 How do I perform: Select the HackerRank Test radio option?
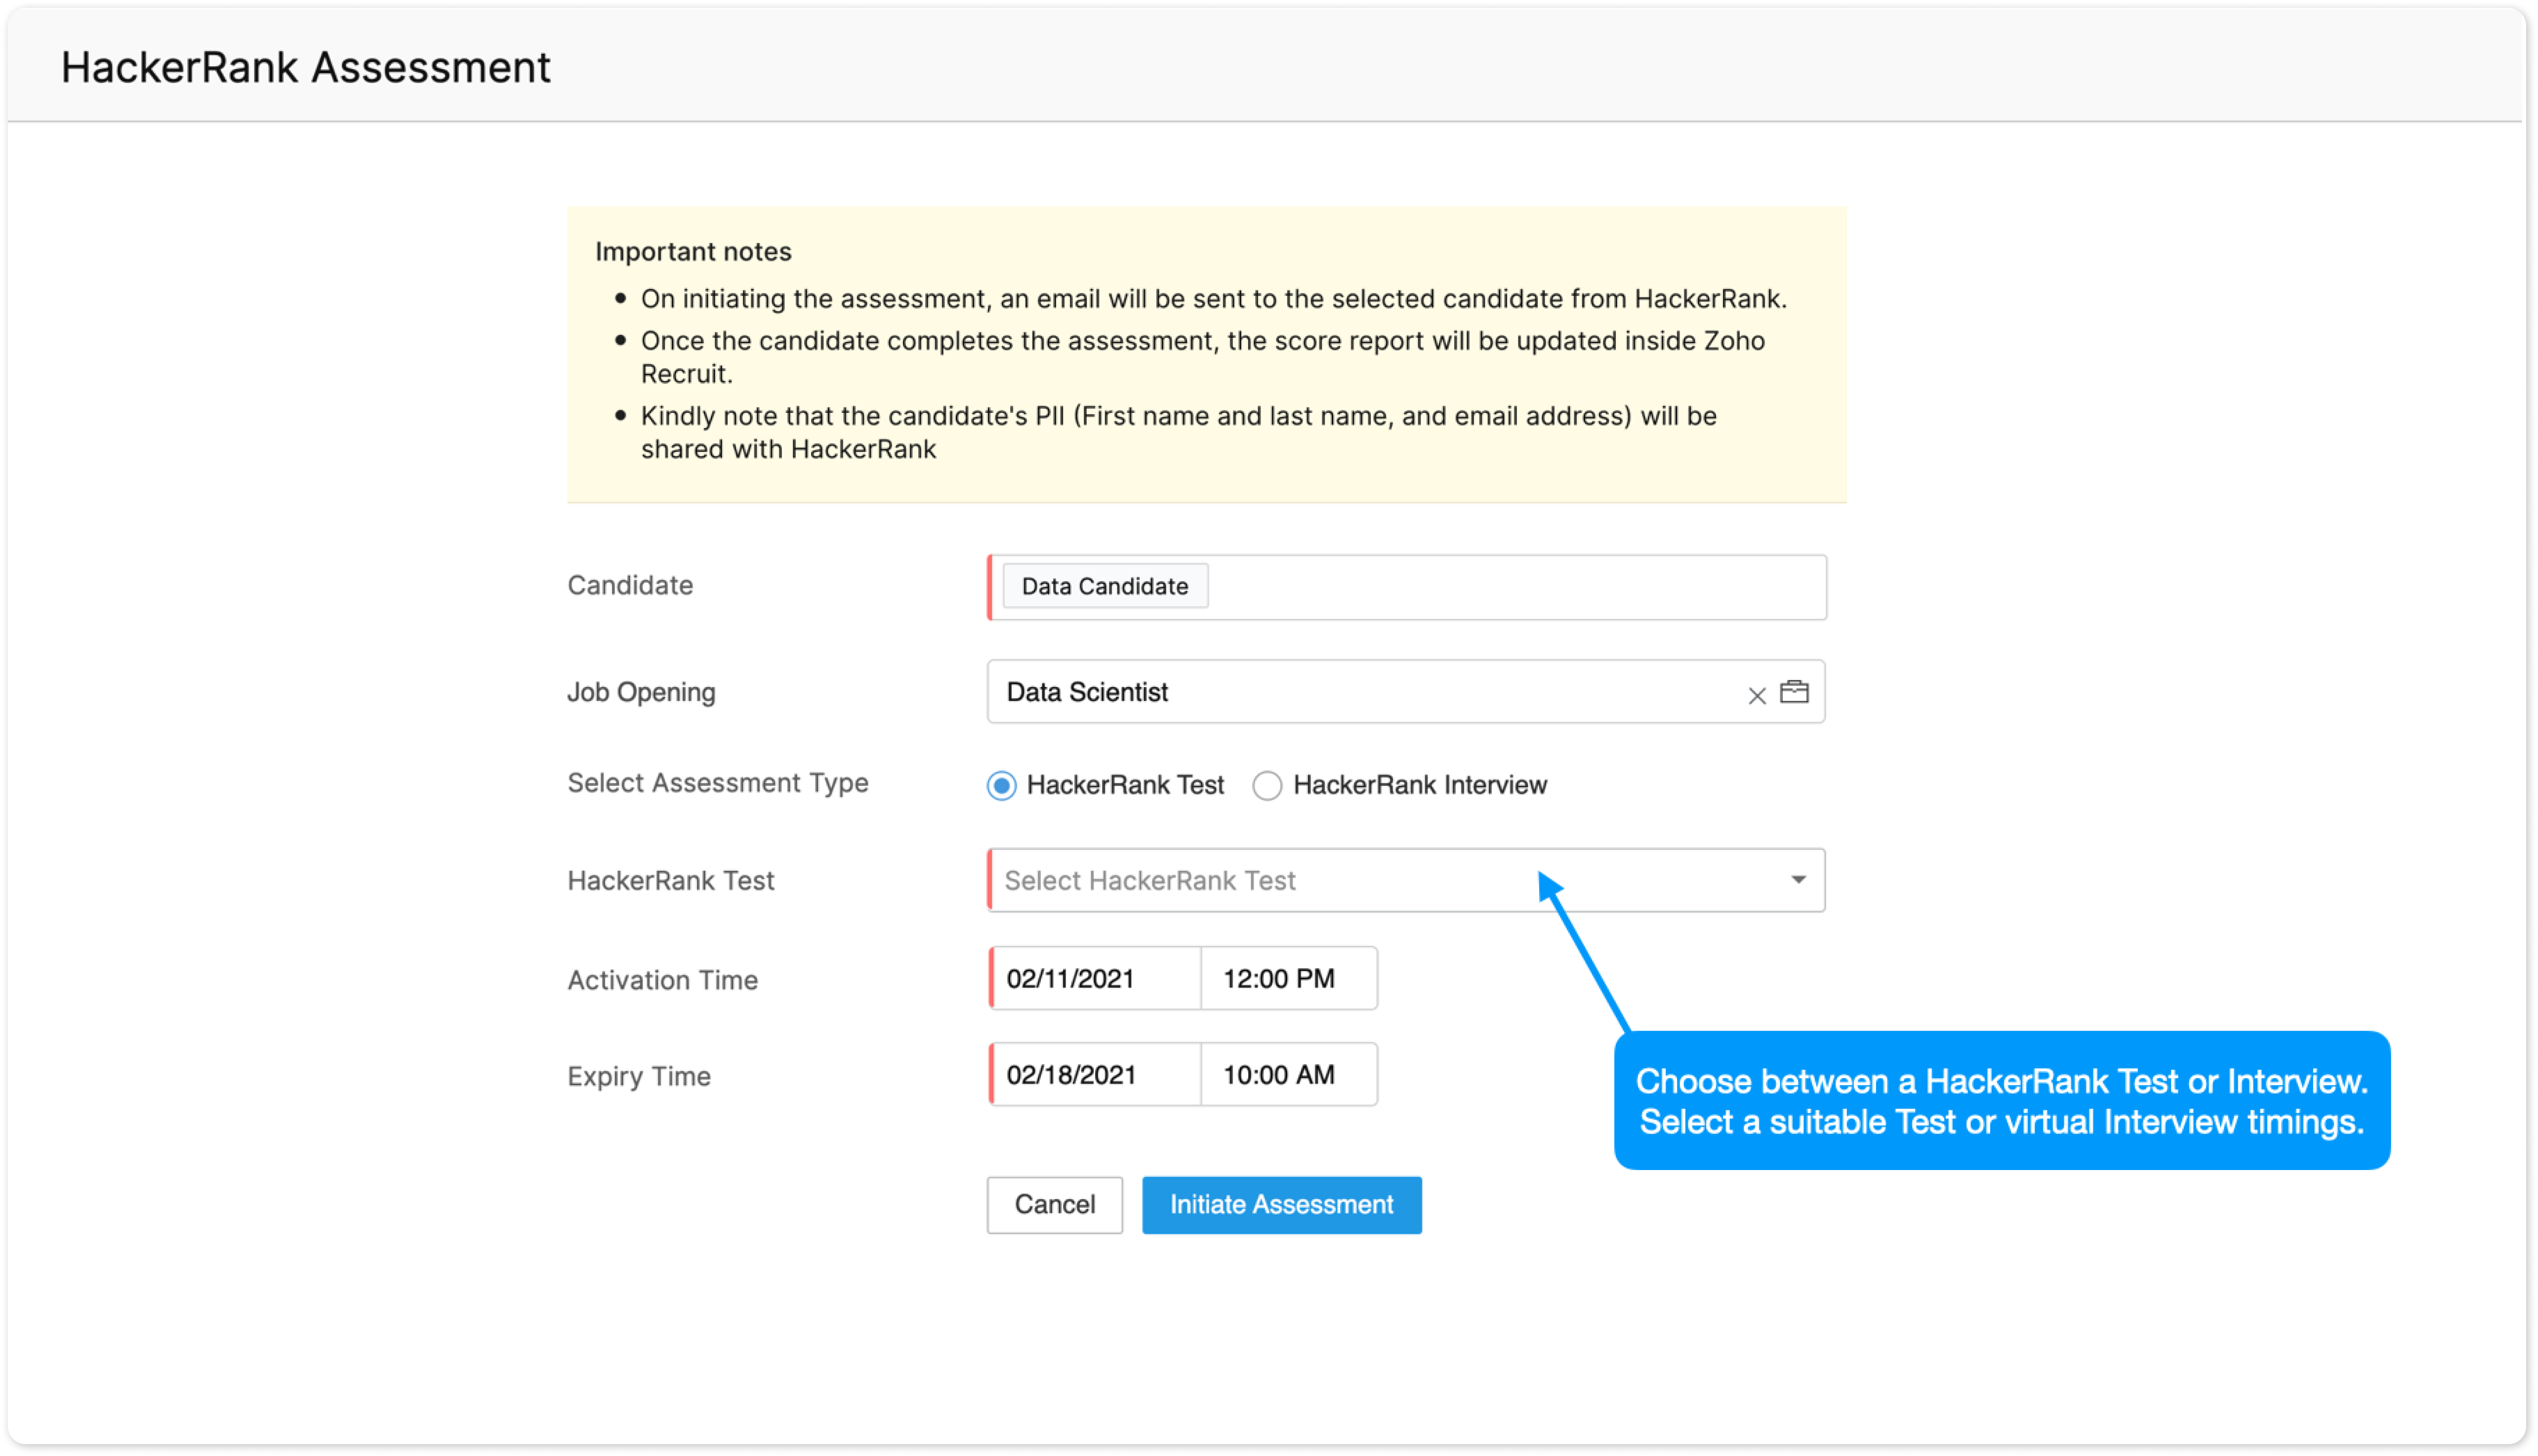(x=1001, y=786)
